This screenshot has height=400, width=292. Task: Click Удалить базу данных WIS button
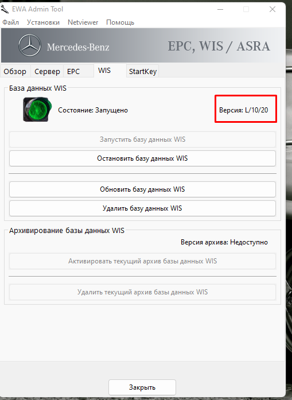[x=142, y=208]
